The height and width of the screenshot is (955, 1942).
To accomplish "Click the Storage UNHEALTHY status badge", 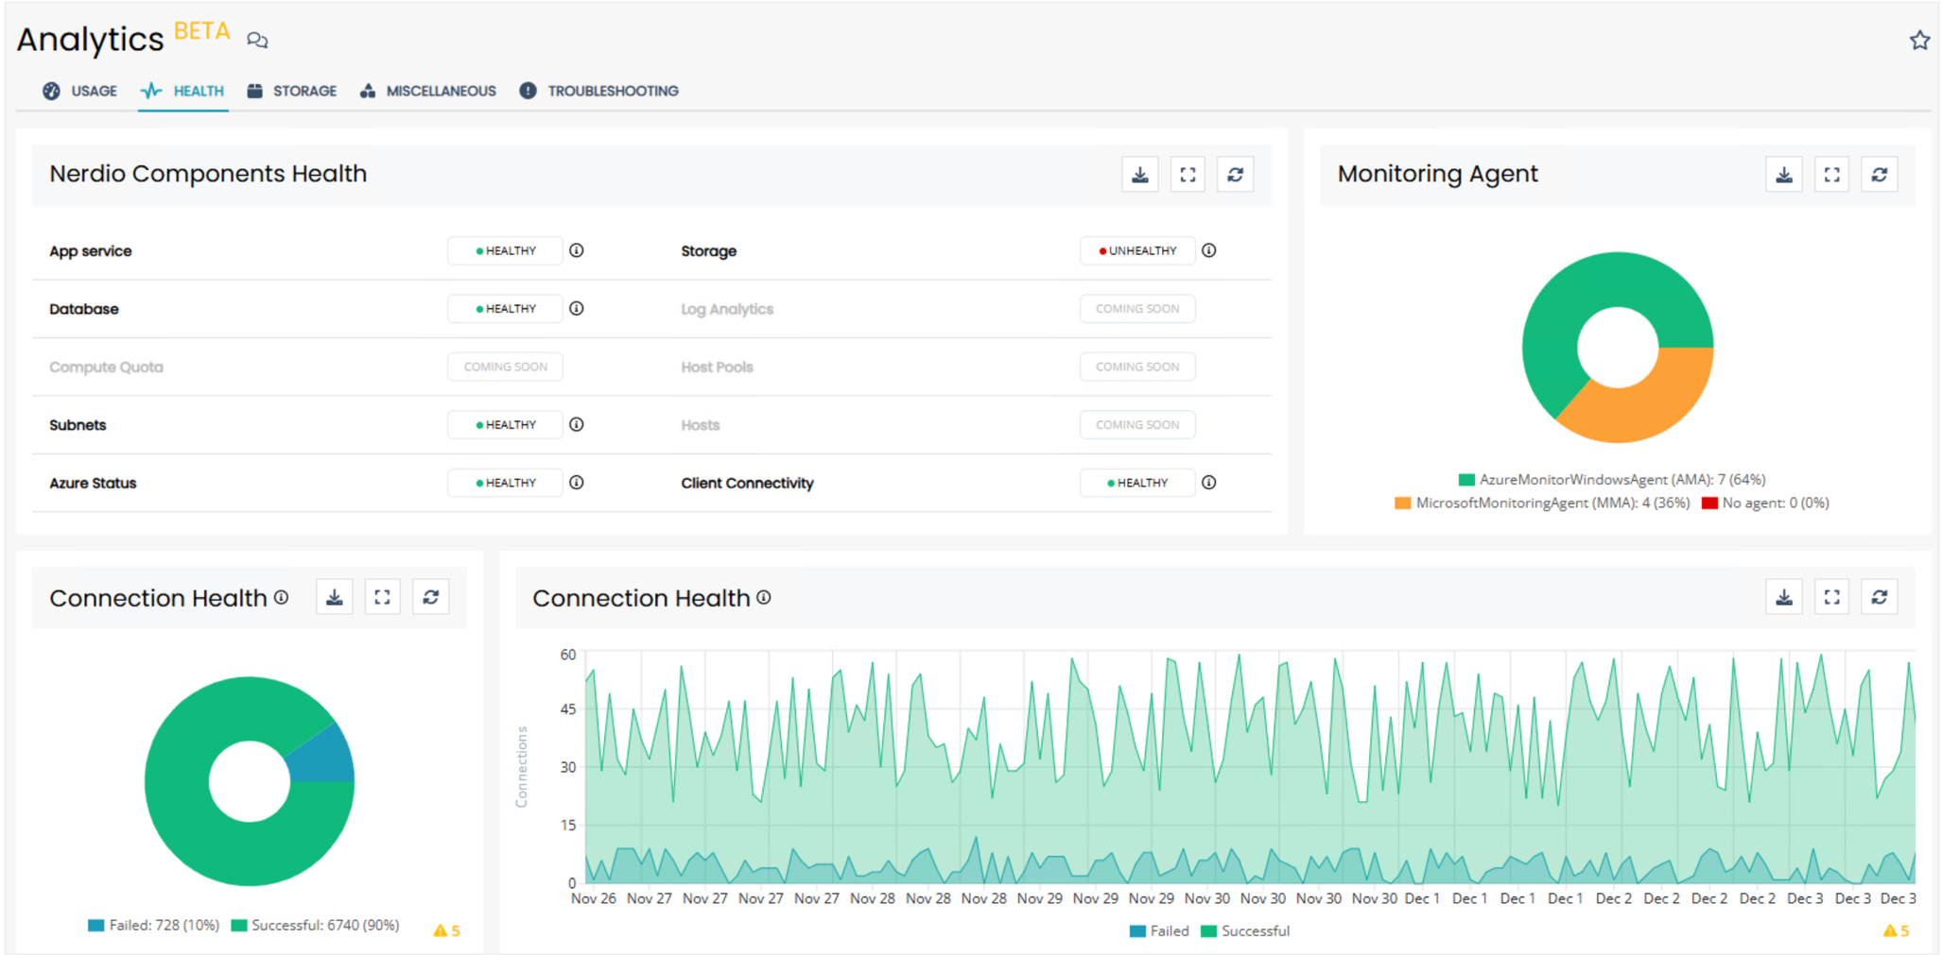I will tap(1137, 251).
